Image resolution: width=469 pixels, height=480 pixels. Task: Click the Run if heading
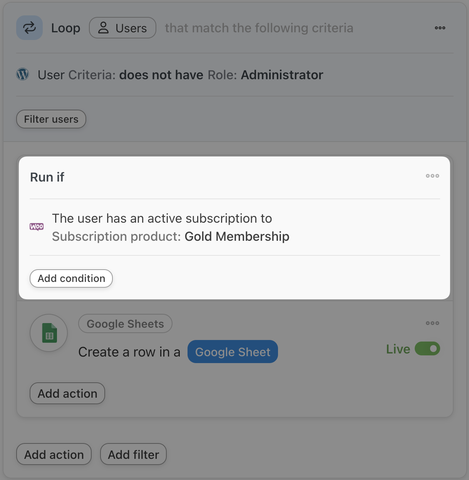pos(47,177)
